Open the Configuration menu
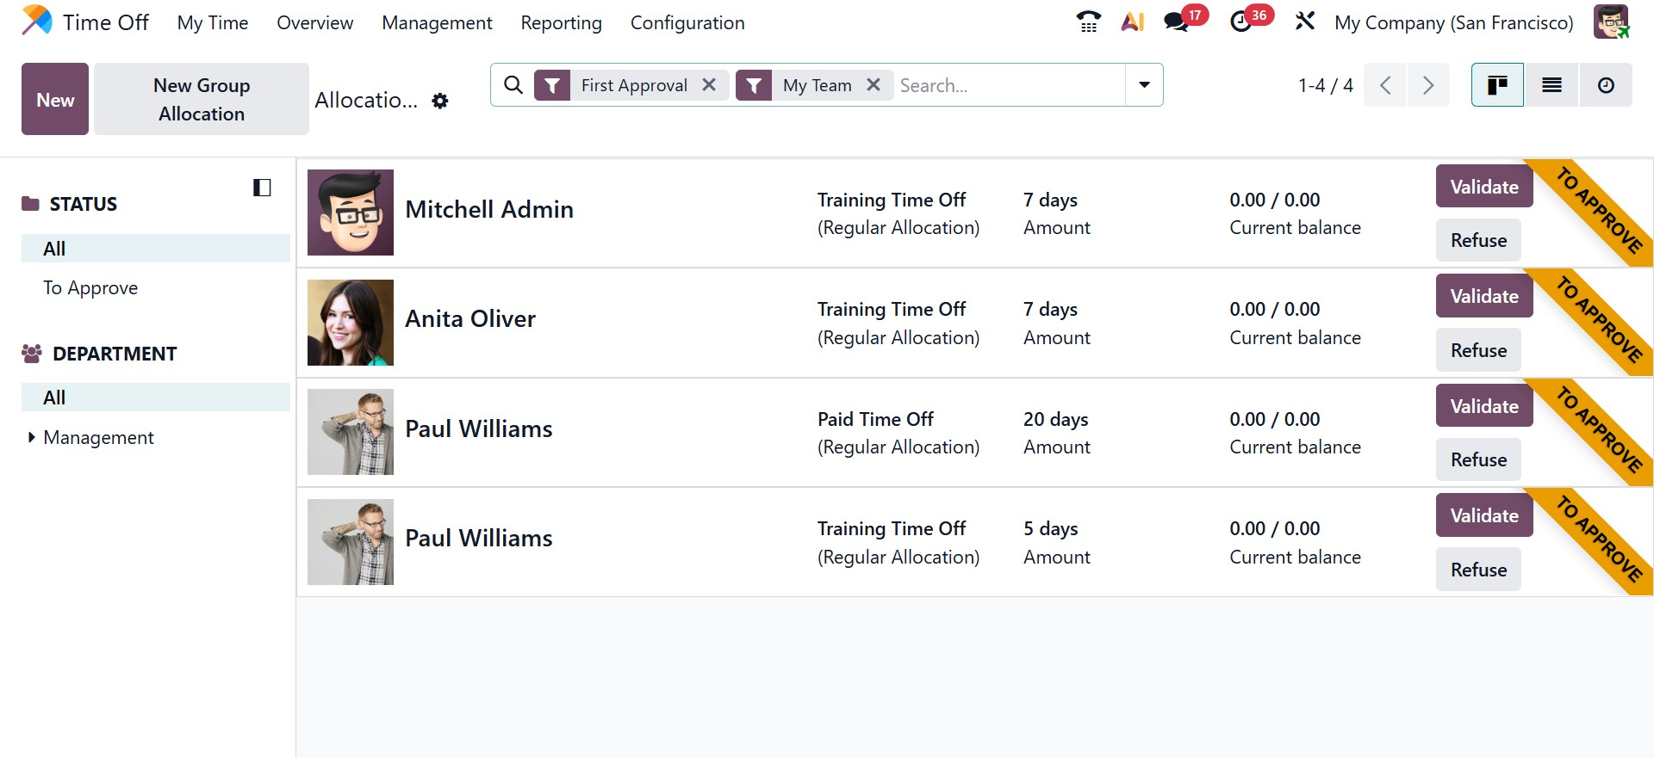 click(x=687, y=23)
